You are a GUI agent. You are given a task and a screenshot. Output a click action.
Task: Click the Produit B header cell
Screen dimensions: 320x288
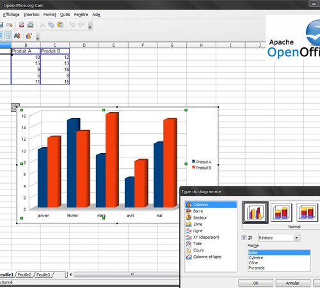55,51
